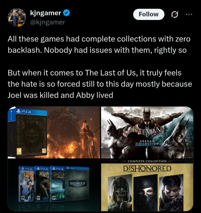Click the Corvo masked portrait

[120, 193]
